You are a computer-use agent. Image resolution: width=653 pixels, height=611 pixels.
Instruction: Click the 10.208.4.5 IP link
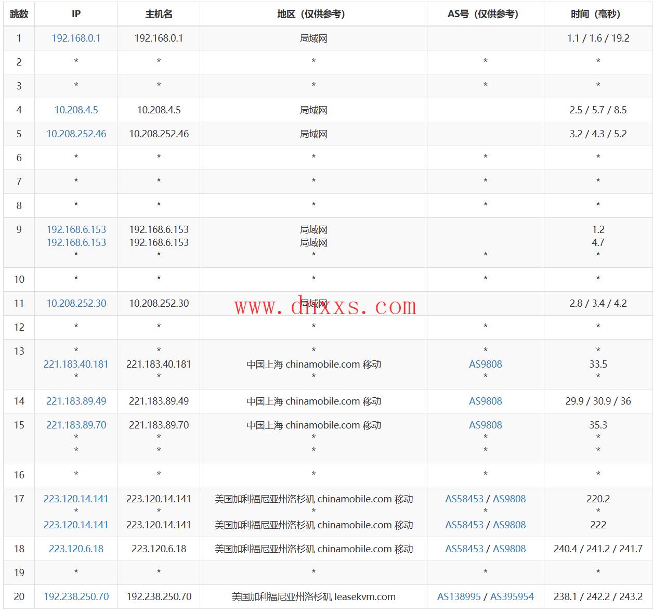pos(76,110)
